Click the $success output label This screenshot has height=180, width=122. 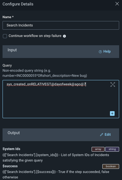point(10,166)
